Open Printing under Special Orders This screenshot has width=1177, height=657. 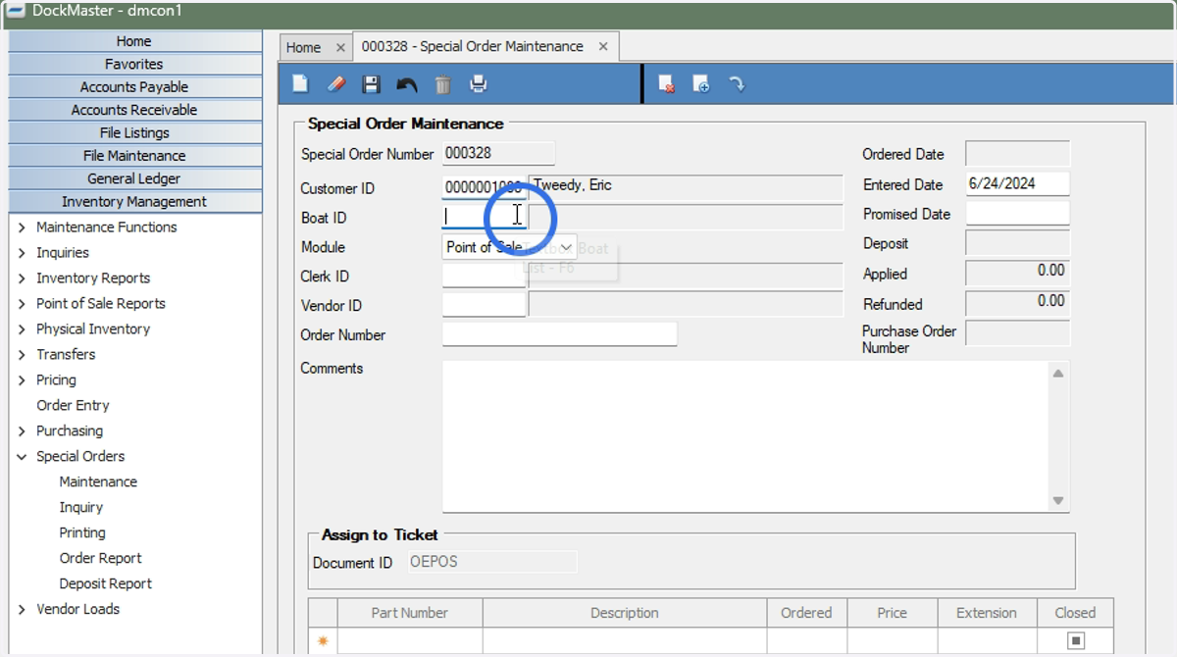(x=82, y=533)
